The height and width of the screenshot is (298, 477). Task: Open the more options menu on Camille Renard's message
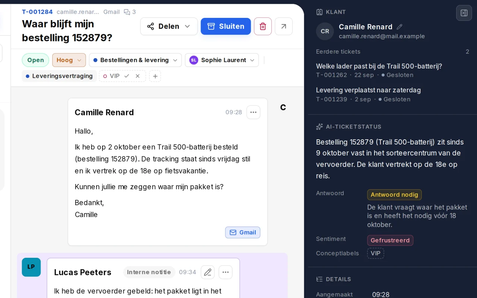[x=253, y=112]
